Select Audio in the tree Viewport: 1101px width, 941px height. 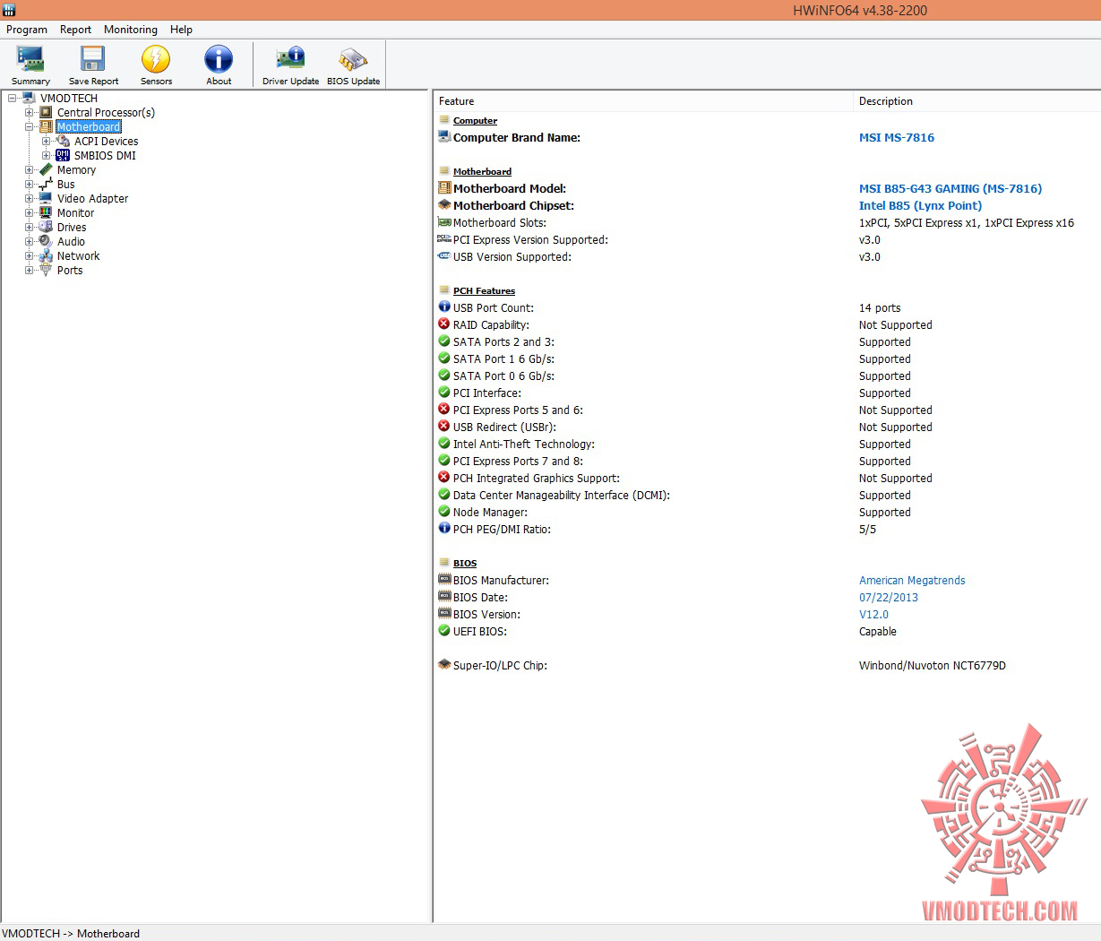click(x=71, y=242)
